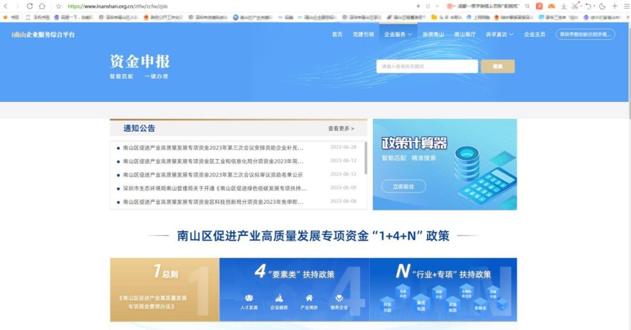Bookmark this page with the star icon
Screen dimensions: 631x330
pyautogui.click(x=59, y=6)
